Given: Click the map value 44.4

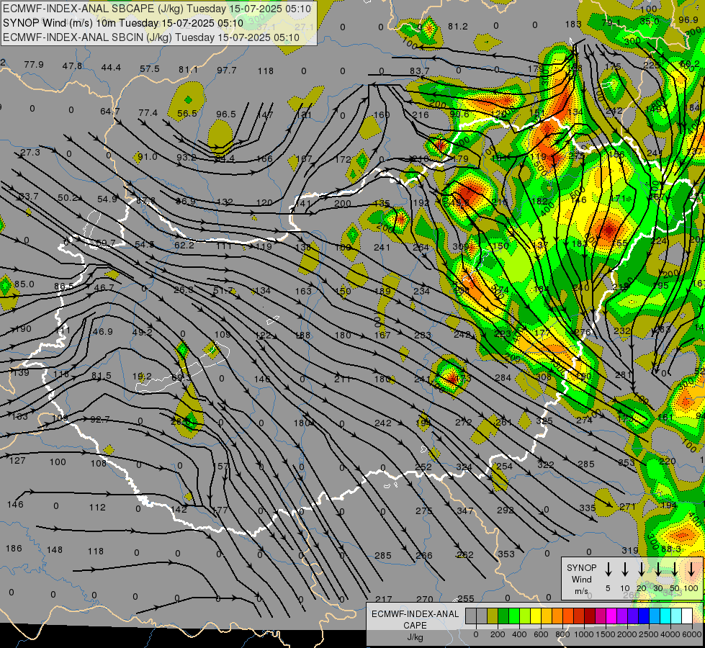Looking at the screenshot, I should point(111,67).
